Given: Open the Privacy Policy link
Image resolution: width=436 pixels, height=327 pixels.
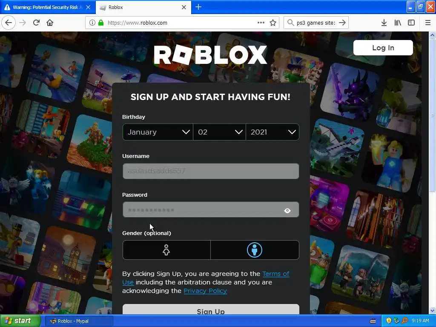Looking at the screenshot, I should pyautogui.click(x=205, y=291).
